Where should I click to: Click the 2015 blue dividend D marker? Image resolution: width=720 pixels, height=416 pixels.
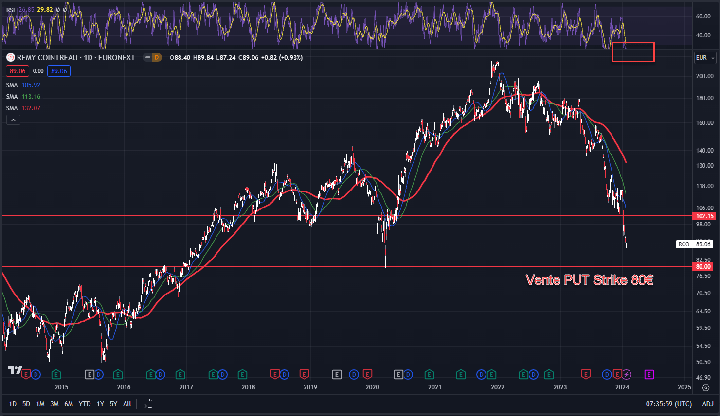coord(99,374)
